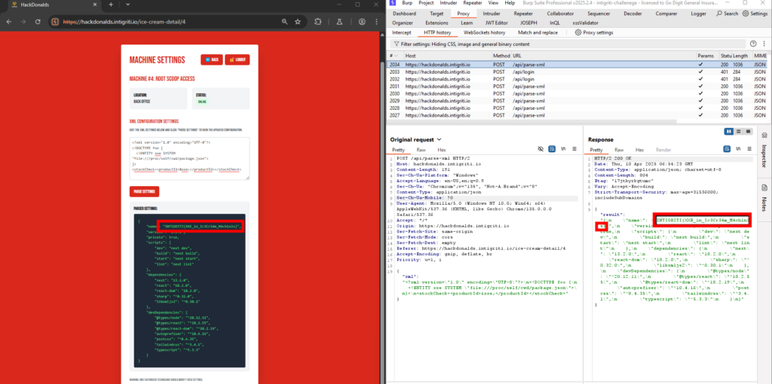
Task: Open a new Chrome tab
Action: [x=111, y=5]
